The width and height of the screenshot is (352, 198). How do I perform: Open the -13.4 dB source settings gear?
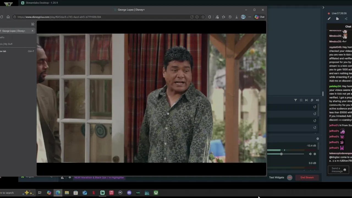tap(315, 154)
